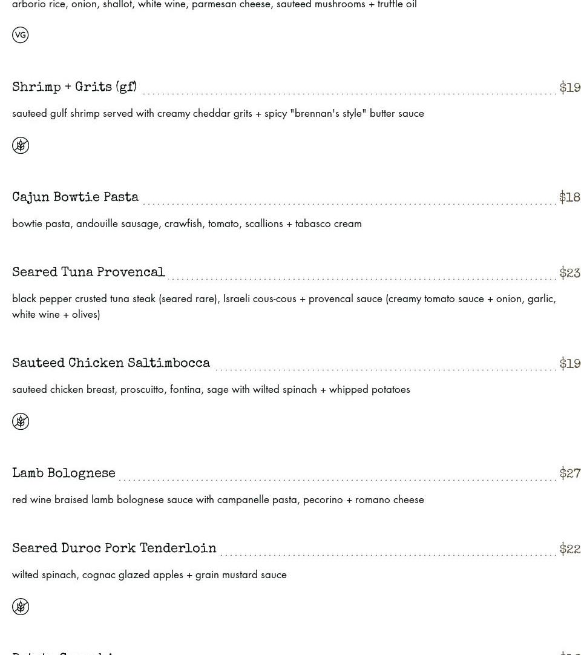Click the $19 Chicken Saltimbocca price
The height and width of the screenshot is (655, 584).
coord(570,363)
